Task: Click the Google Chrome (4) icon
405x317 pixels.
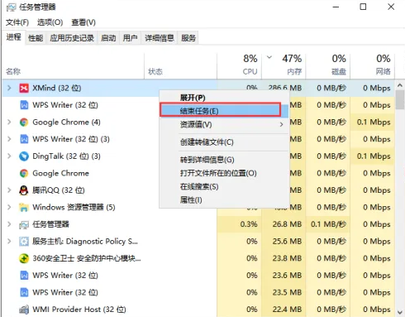Action: (x=24, y=122)
